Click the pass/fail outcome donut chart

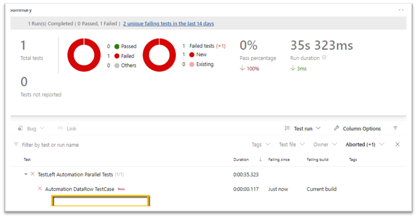tap(84, 55)
